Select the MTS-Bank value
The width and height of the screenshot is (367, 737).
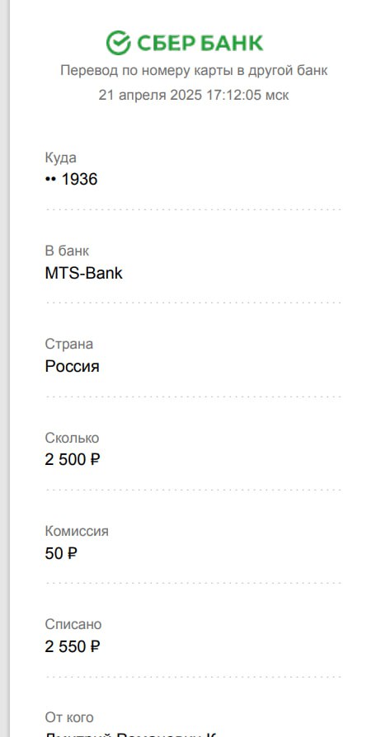[84, 273]
